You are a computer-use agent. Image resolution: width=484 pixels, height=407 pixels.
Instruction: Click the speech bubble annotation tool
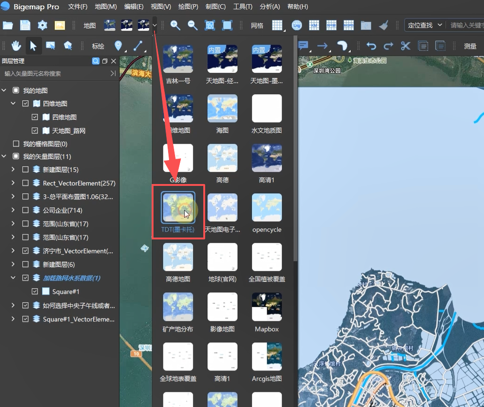[x=303, y=46]
